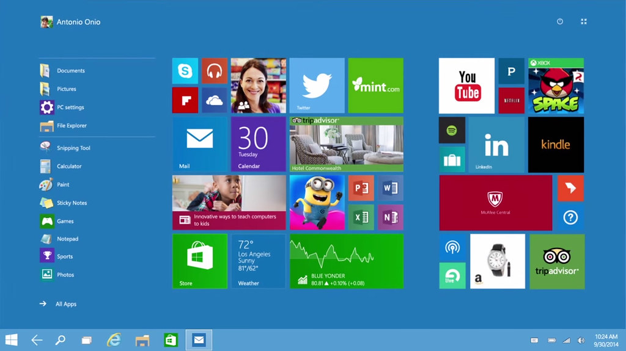626x351 pixels.
Task: Open the Pandora P tile
Action: point(512,71)
